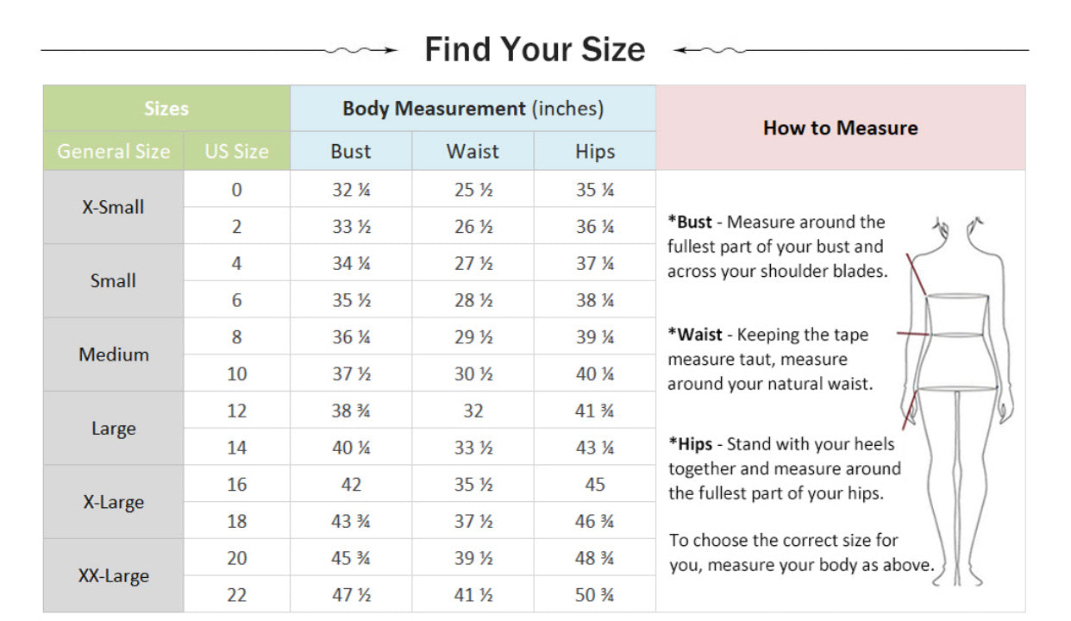Click the "General Size" column header
This screenshot has width=1071, height=621.
pyautogui.click(x=114, y=152)
